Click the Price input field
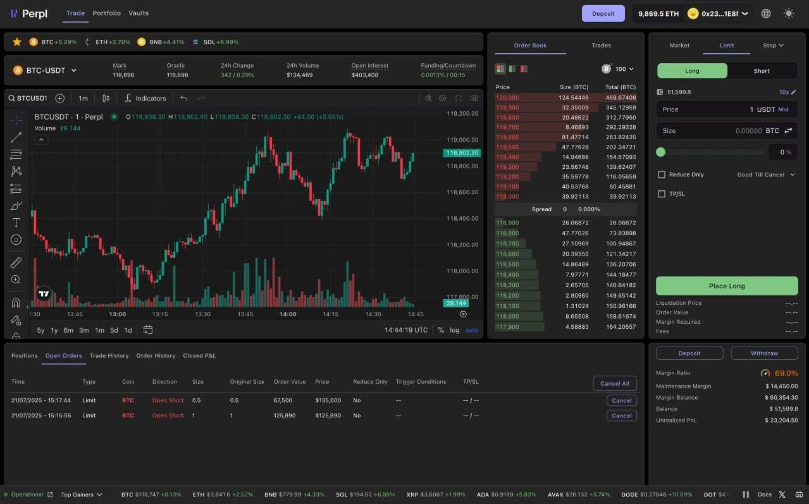Screen dimensions: 809x504 pos(727,109)
